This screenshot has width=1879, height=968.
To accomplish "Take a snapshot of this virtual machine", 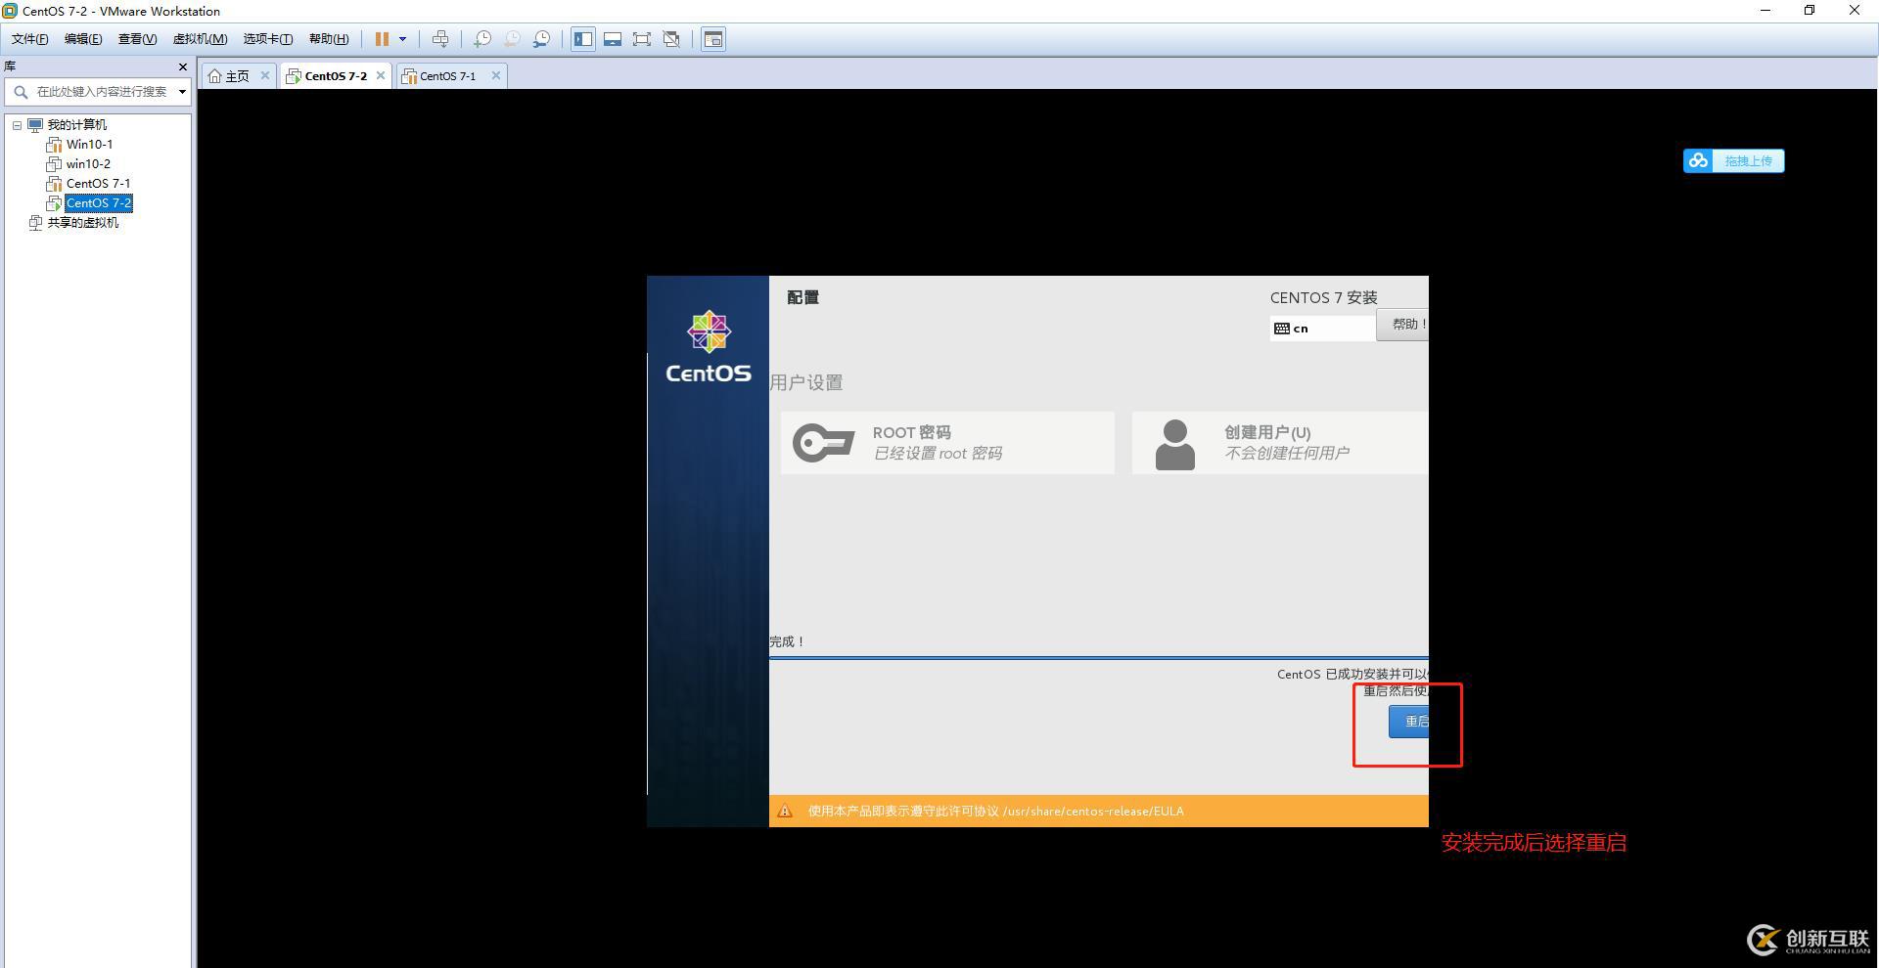I will (482, 39).
